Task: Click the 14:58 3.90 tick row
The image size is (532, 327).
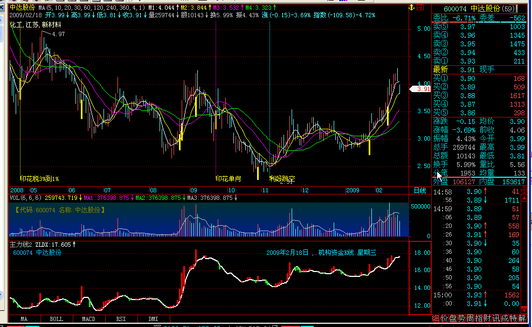Action: point(476,192)
